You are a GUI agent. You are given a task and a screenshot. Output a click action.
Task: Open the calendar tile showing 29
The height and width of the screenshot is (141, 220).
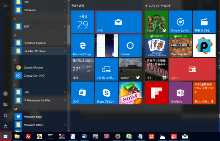click(82, 22)
